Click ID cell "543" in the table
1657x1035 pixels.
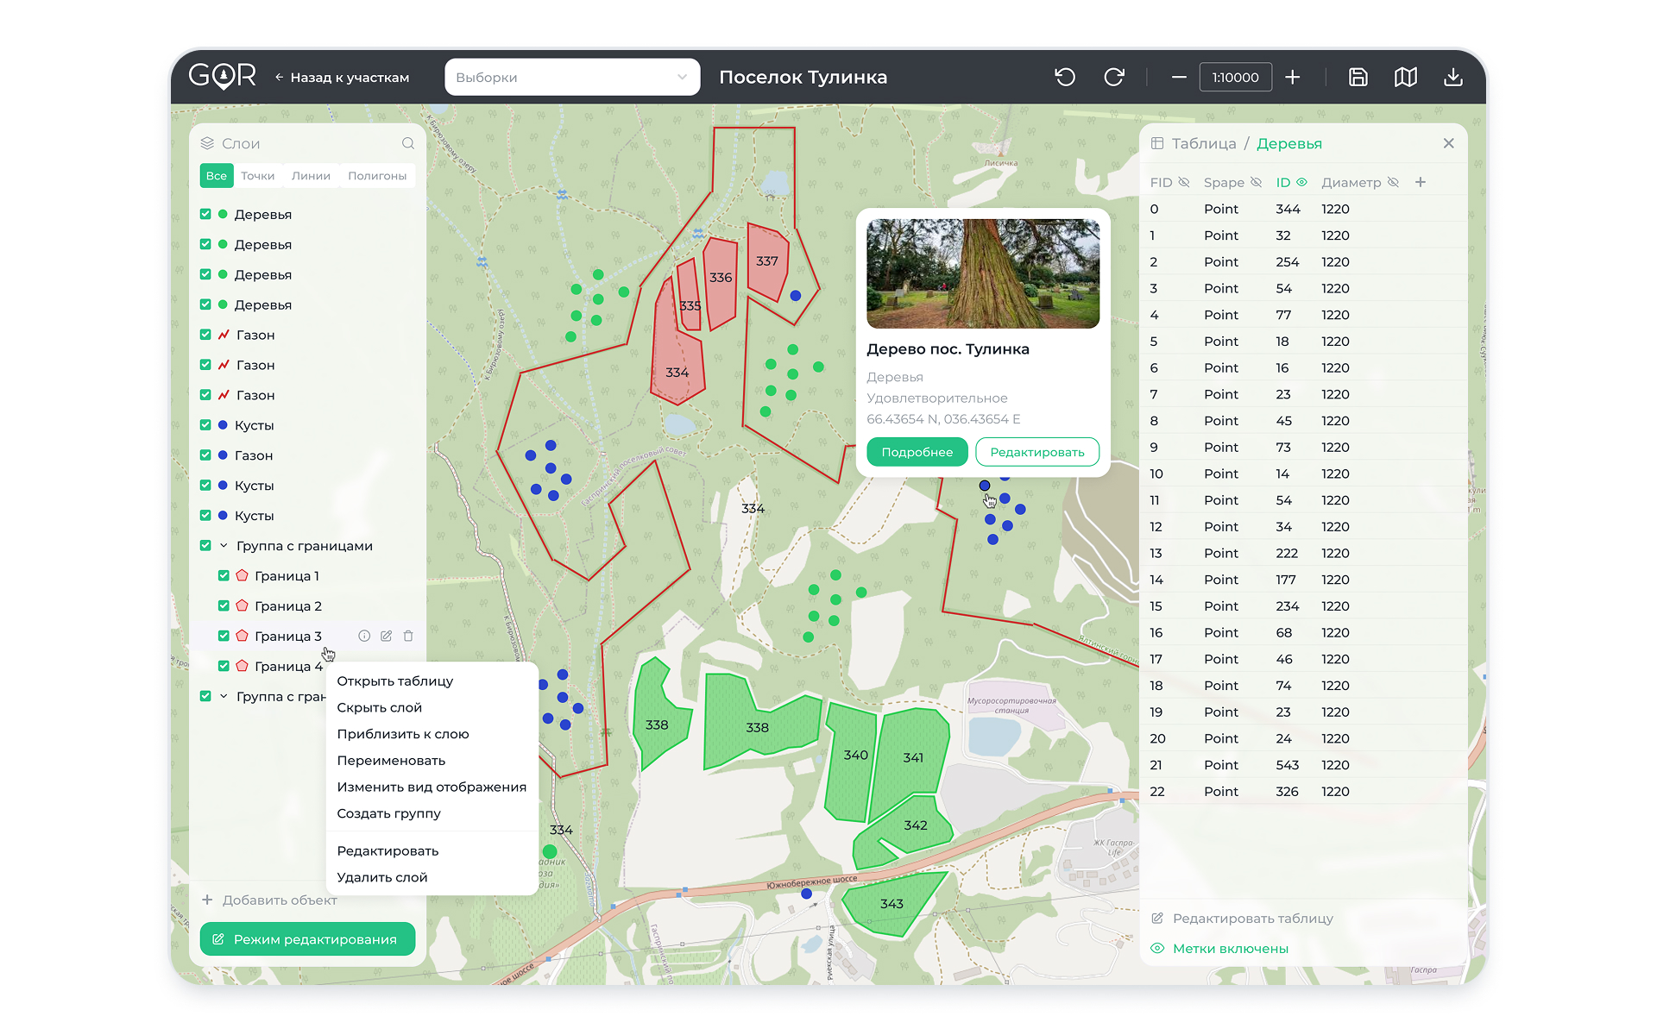click(1287, 765)
